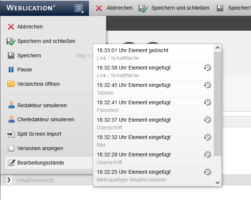Select Abbrechen in the dropdown menu
This screenshot has height=200, width=251.
30,27
